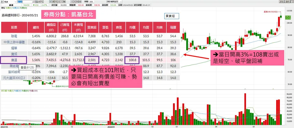Click the 現價 column header
The height and width of the screenshot is (128, 294).
coord(173,27)
